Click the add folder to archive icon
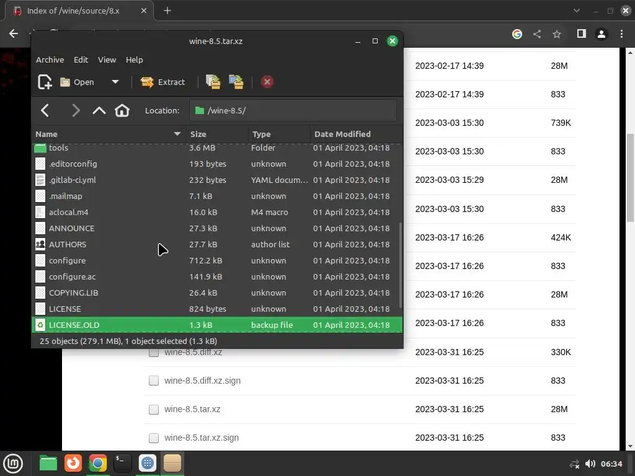Image resolution: width=635 pixels, height=476 pixels. click(236, 82)
